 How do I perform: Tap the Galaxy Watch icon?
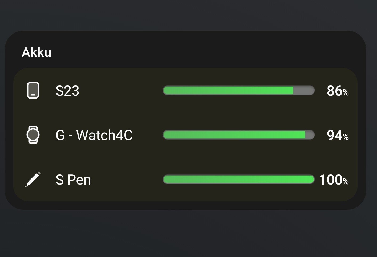point(33,135)
